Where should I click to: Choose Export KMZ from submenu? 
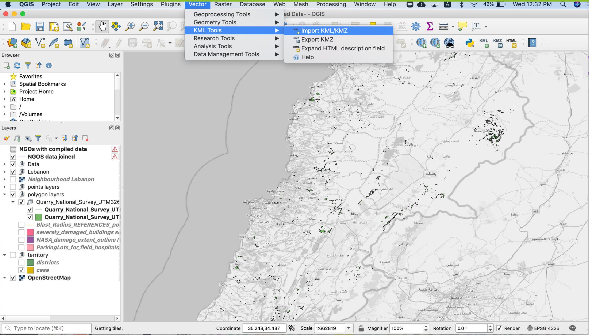317,39
